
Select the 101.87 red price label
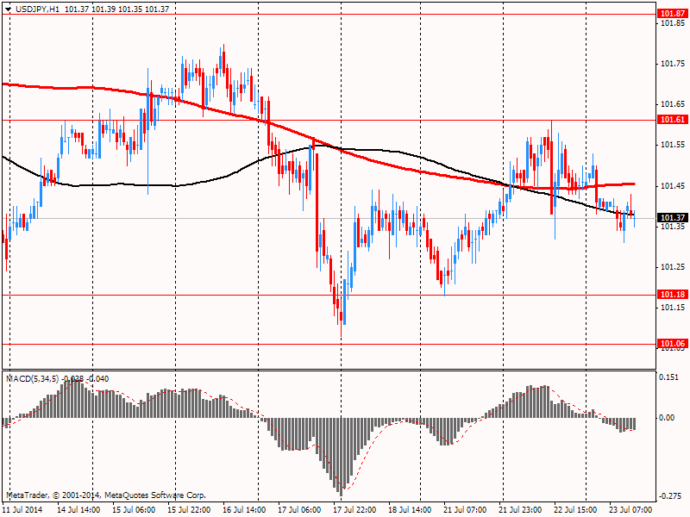673,14
